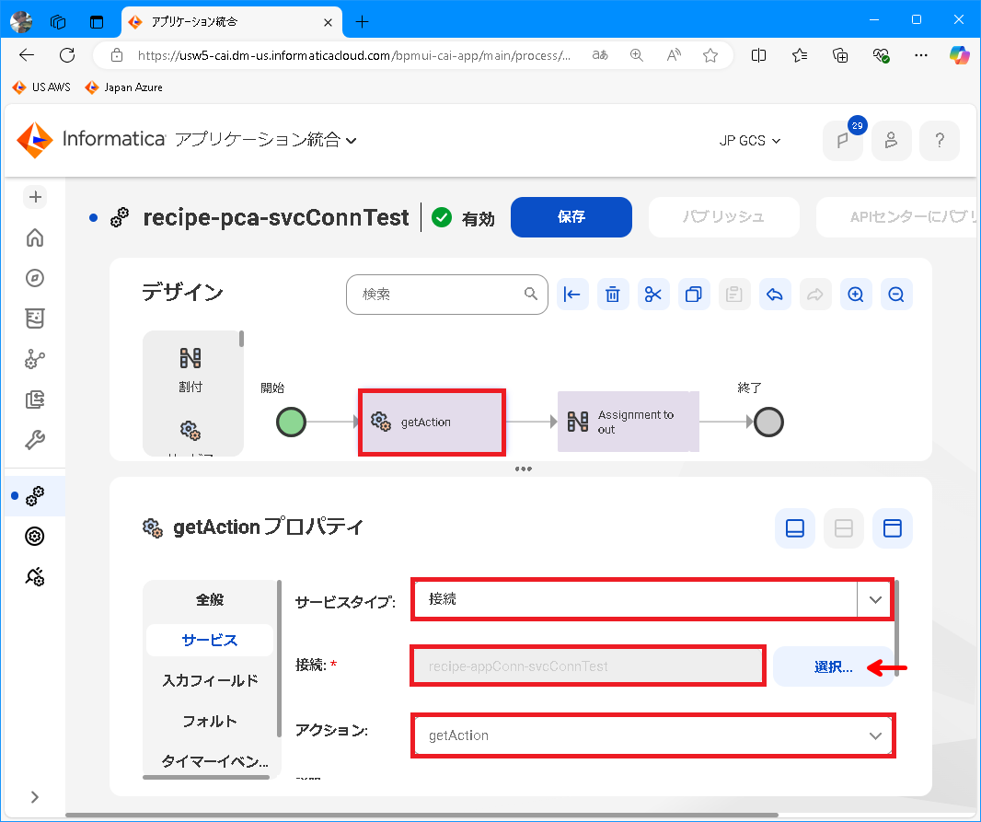981x822 pixels.
Task: Open a new browser tab
Action: pyautogui.click(x=362, y=22)
